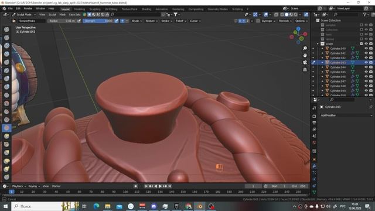Open Discord from the Windows taskbar
The width and height of the screenshot is (375, 211).
(x=154, y=206)
